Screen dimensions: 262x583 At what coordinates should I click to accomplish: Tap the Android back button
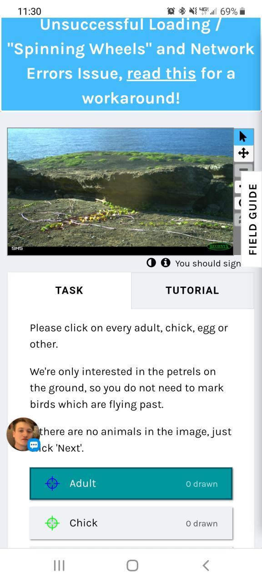[x=206, y=565]
